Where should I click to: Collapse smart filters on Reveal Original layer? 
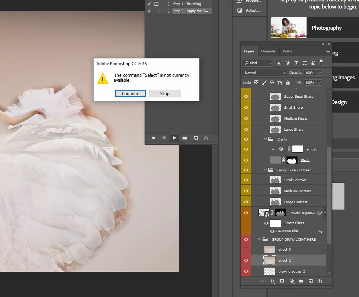(x=325, y=213)
